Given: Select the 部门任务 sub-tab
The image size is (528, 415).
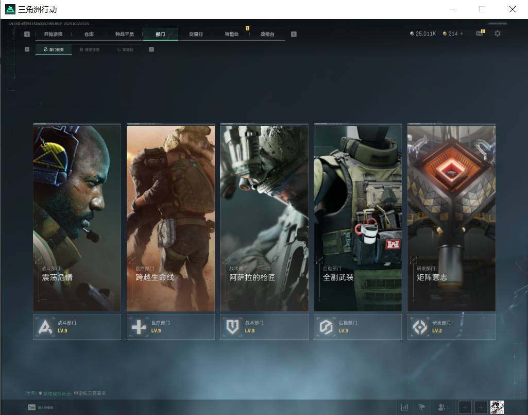Looking at the screenshot, I should (x=54, y=49).
